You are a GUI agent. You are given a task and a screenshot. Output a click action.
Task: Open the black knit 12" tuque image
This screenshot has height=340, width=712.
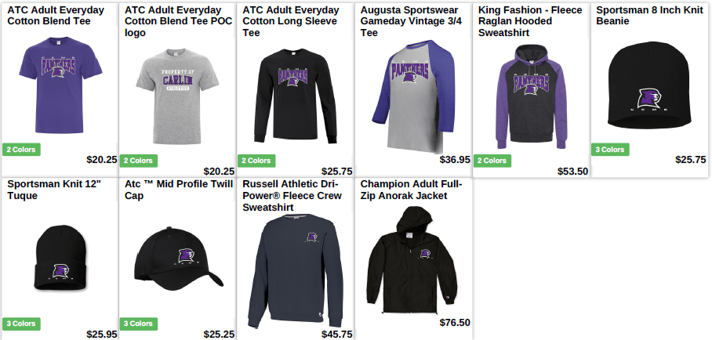60,258
